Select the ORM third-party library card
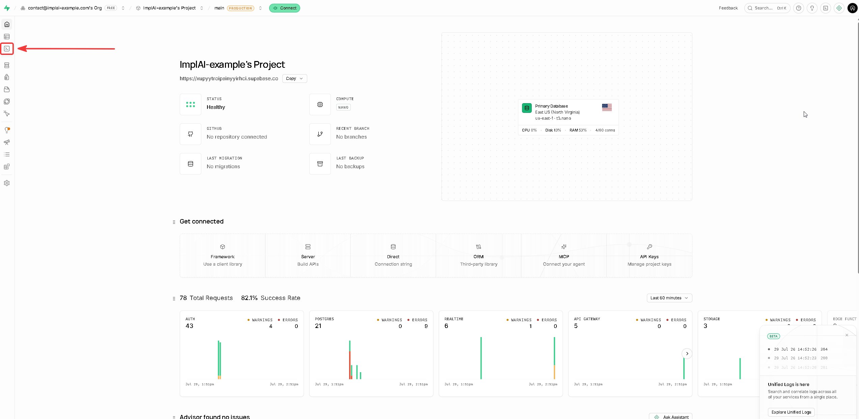The image size is (859, 419). point(479,256)
